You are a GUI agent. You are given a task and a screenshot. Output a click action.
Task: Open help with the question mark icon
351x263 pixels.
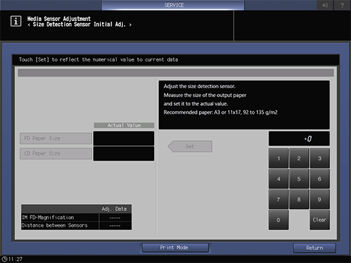click(x=342, y=5)
